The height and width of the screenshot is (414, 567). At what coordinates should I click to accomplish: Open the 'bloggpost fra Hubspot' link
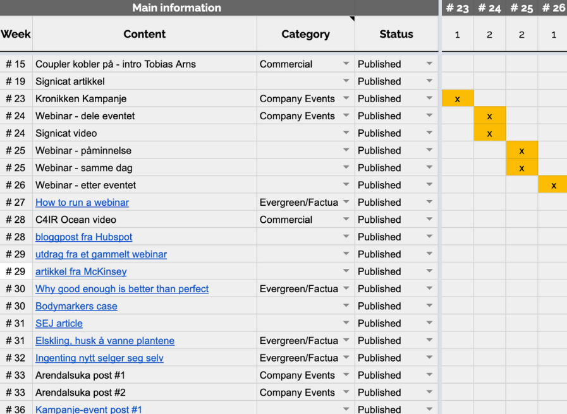(x=83, y=237)
